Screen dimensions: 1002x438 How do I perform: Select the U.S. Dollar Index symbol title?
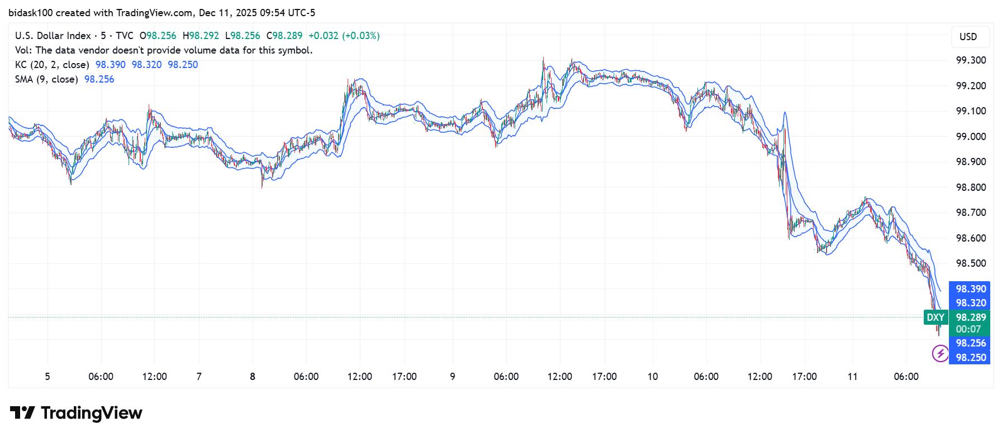click(x=53, y=36)
